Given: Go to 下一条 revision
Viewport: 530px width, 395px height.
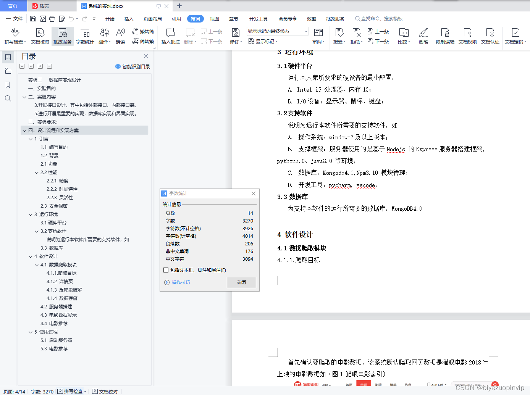Looking at the screenshot, I should pyautogui.click(x=378, y=41).
